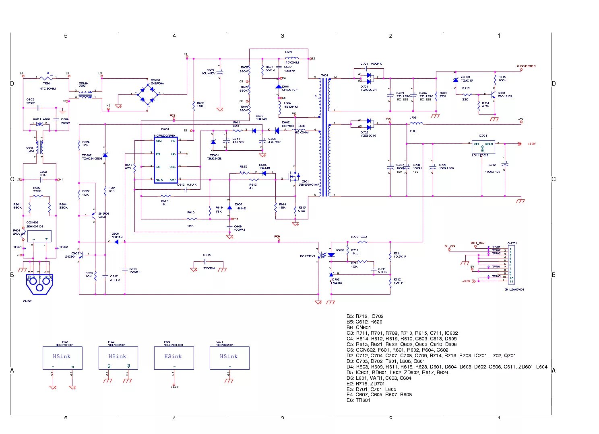Select the Q603 2N3904 transistor symbol
The height and width of the screenshot is (434, 599).
point(82,255)
